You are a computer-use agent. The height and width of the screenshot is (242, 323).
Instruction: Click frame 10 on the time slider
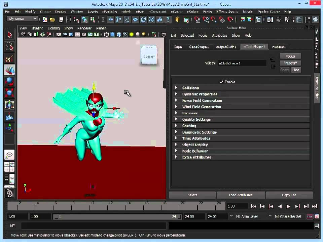point(90,206)
